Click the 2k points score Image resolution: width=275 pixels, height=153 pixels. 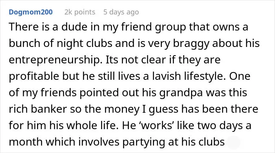point(80,12)
